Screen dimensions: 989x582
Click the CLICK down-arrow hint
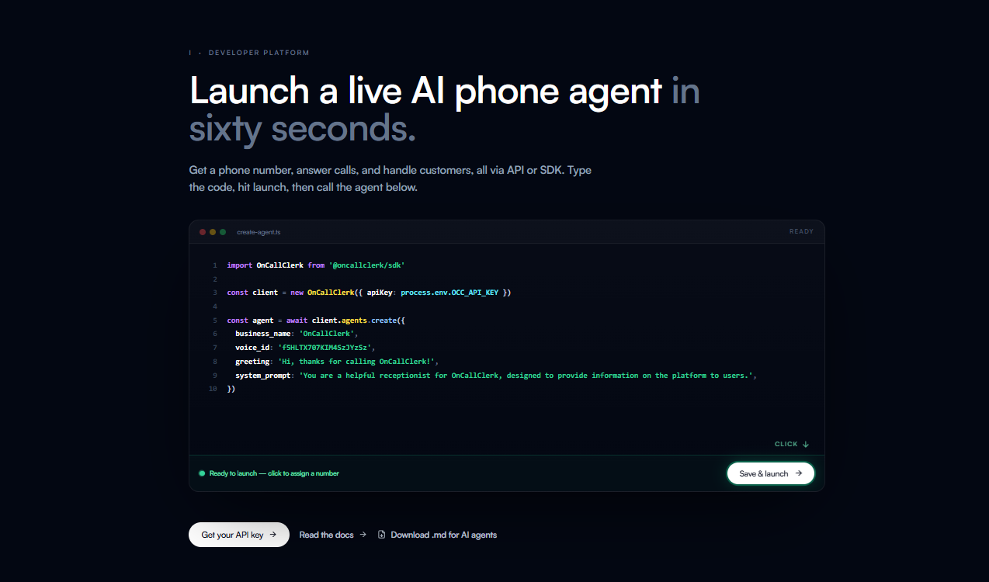pos(792,444)
